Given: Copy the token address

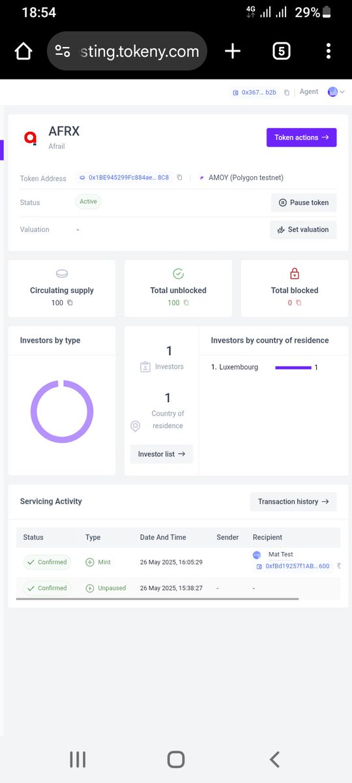Looking at the screenshot, I should click(180, 177).
